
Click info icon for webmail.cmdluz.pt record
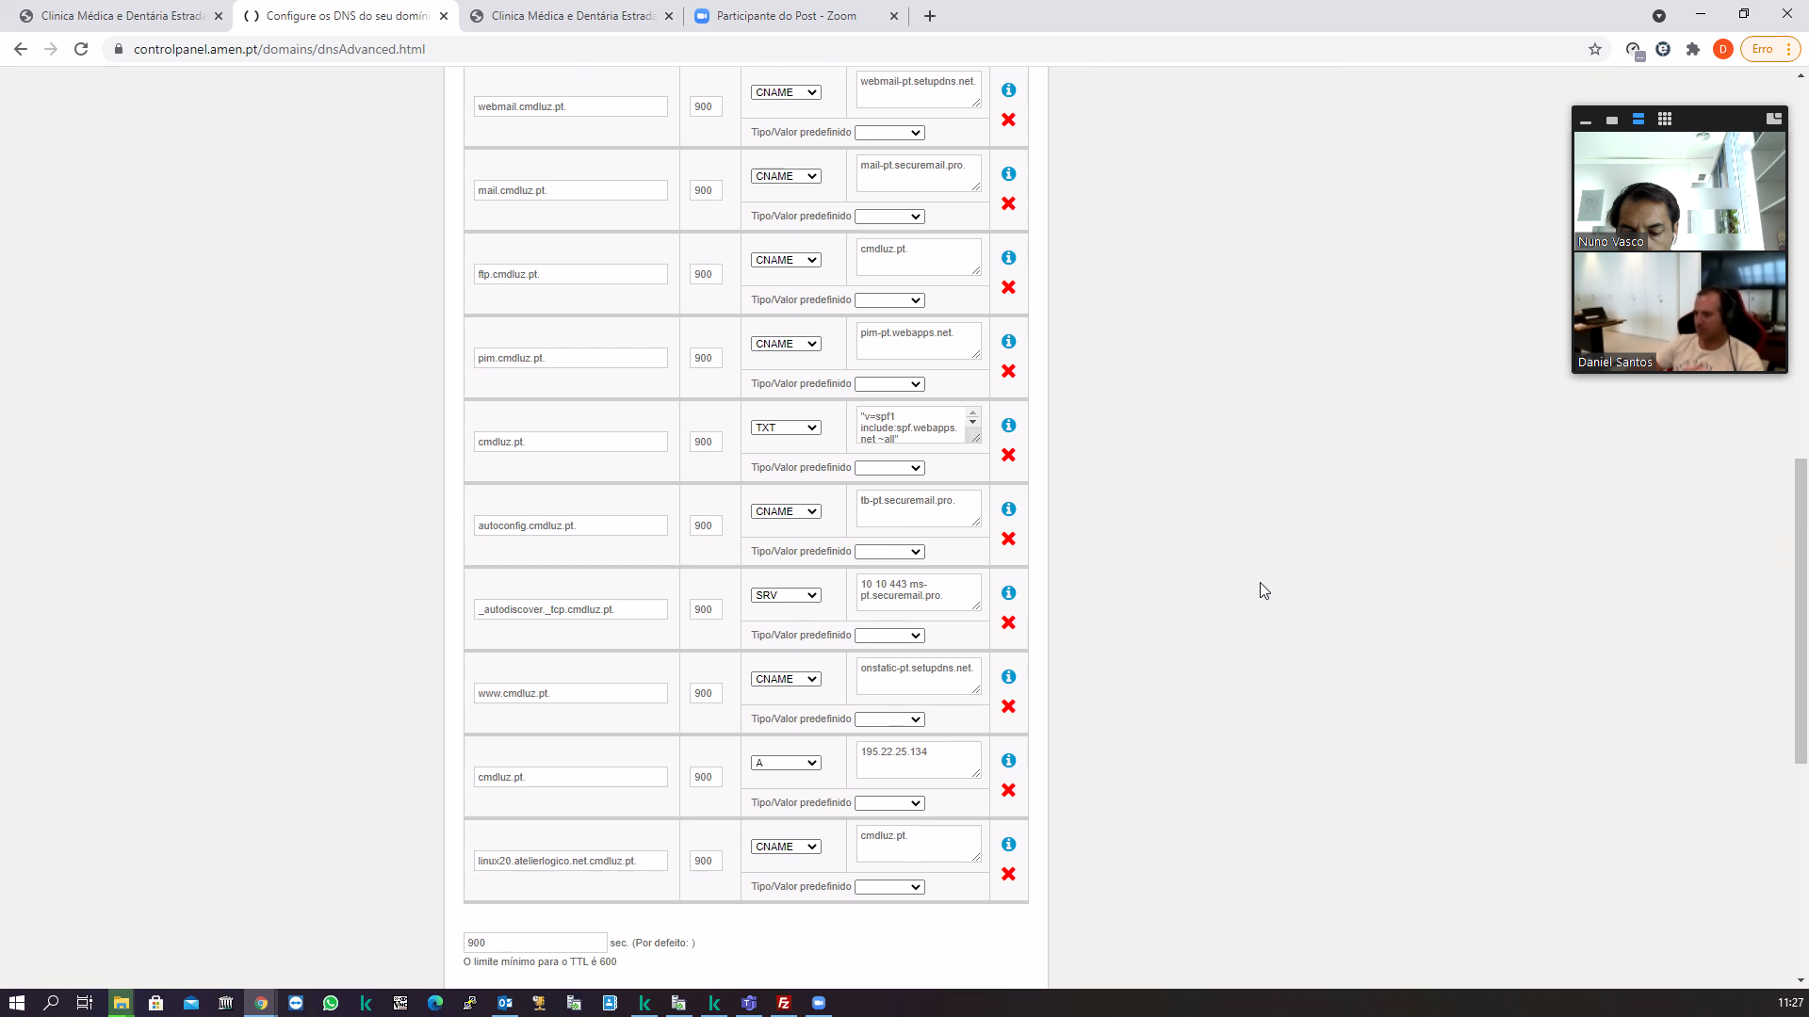point(1008,90)
